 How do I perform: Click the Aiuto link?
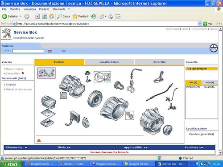point(186,29)
